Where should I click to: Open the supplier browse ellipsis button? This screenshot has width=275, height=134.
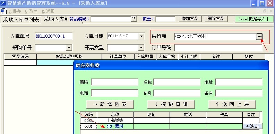tap(259, 37)
